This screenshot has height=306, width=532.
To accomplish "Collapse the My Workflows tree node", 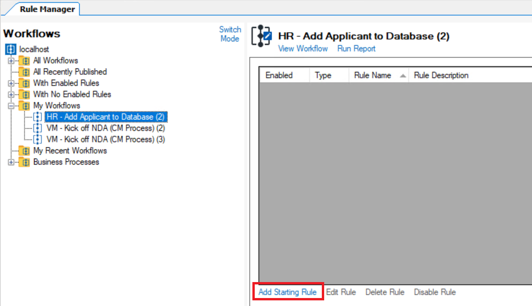I will pos(11,106).
